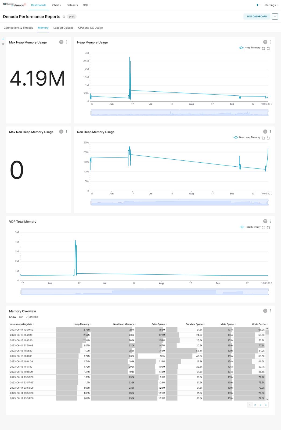Open VDP Total Memory chart three-dot menu

click(x=270, y=221)
